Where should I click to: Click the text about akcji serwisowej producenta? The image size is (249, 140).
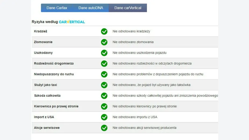[145, 128]
